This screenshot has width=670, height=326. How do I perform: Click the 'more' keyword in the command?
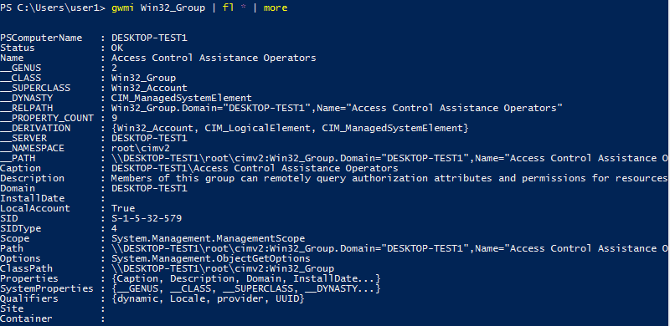click(276, 8)
